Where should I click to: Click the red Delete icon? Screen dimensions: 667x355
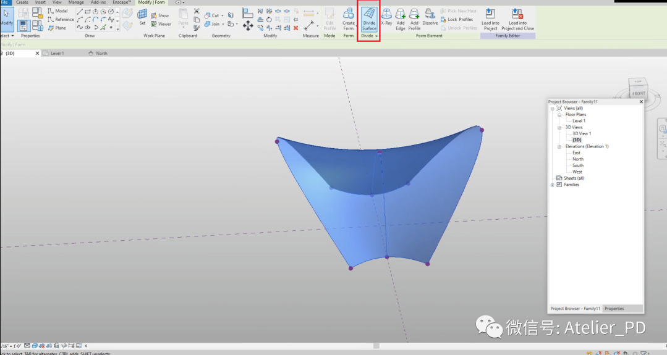(x=295, y=28)
